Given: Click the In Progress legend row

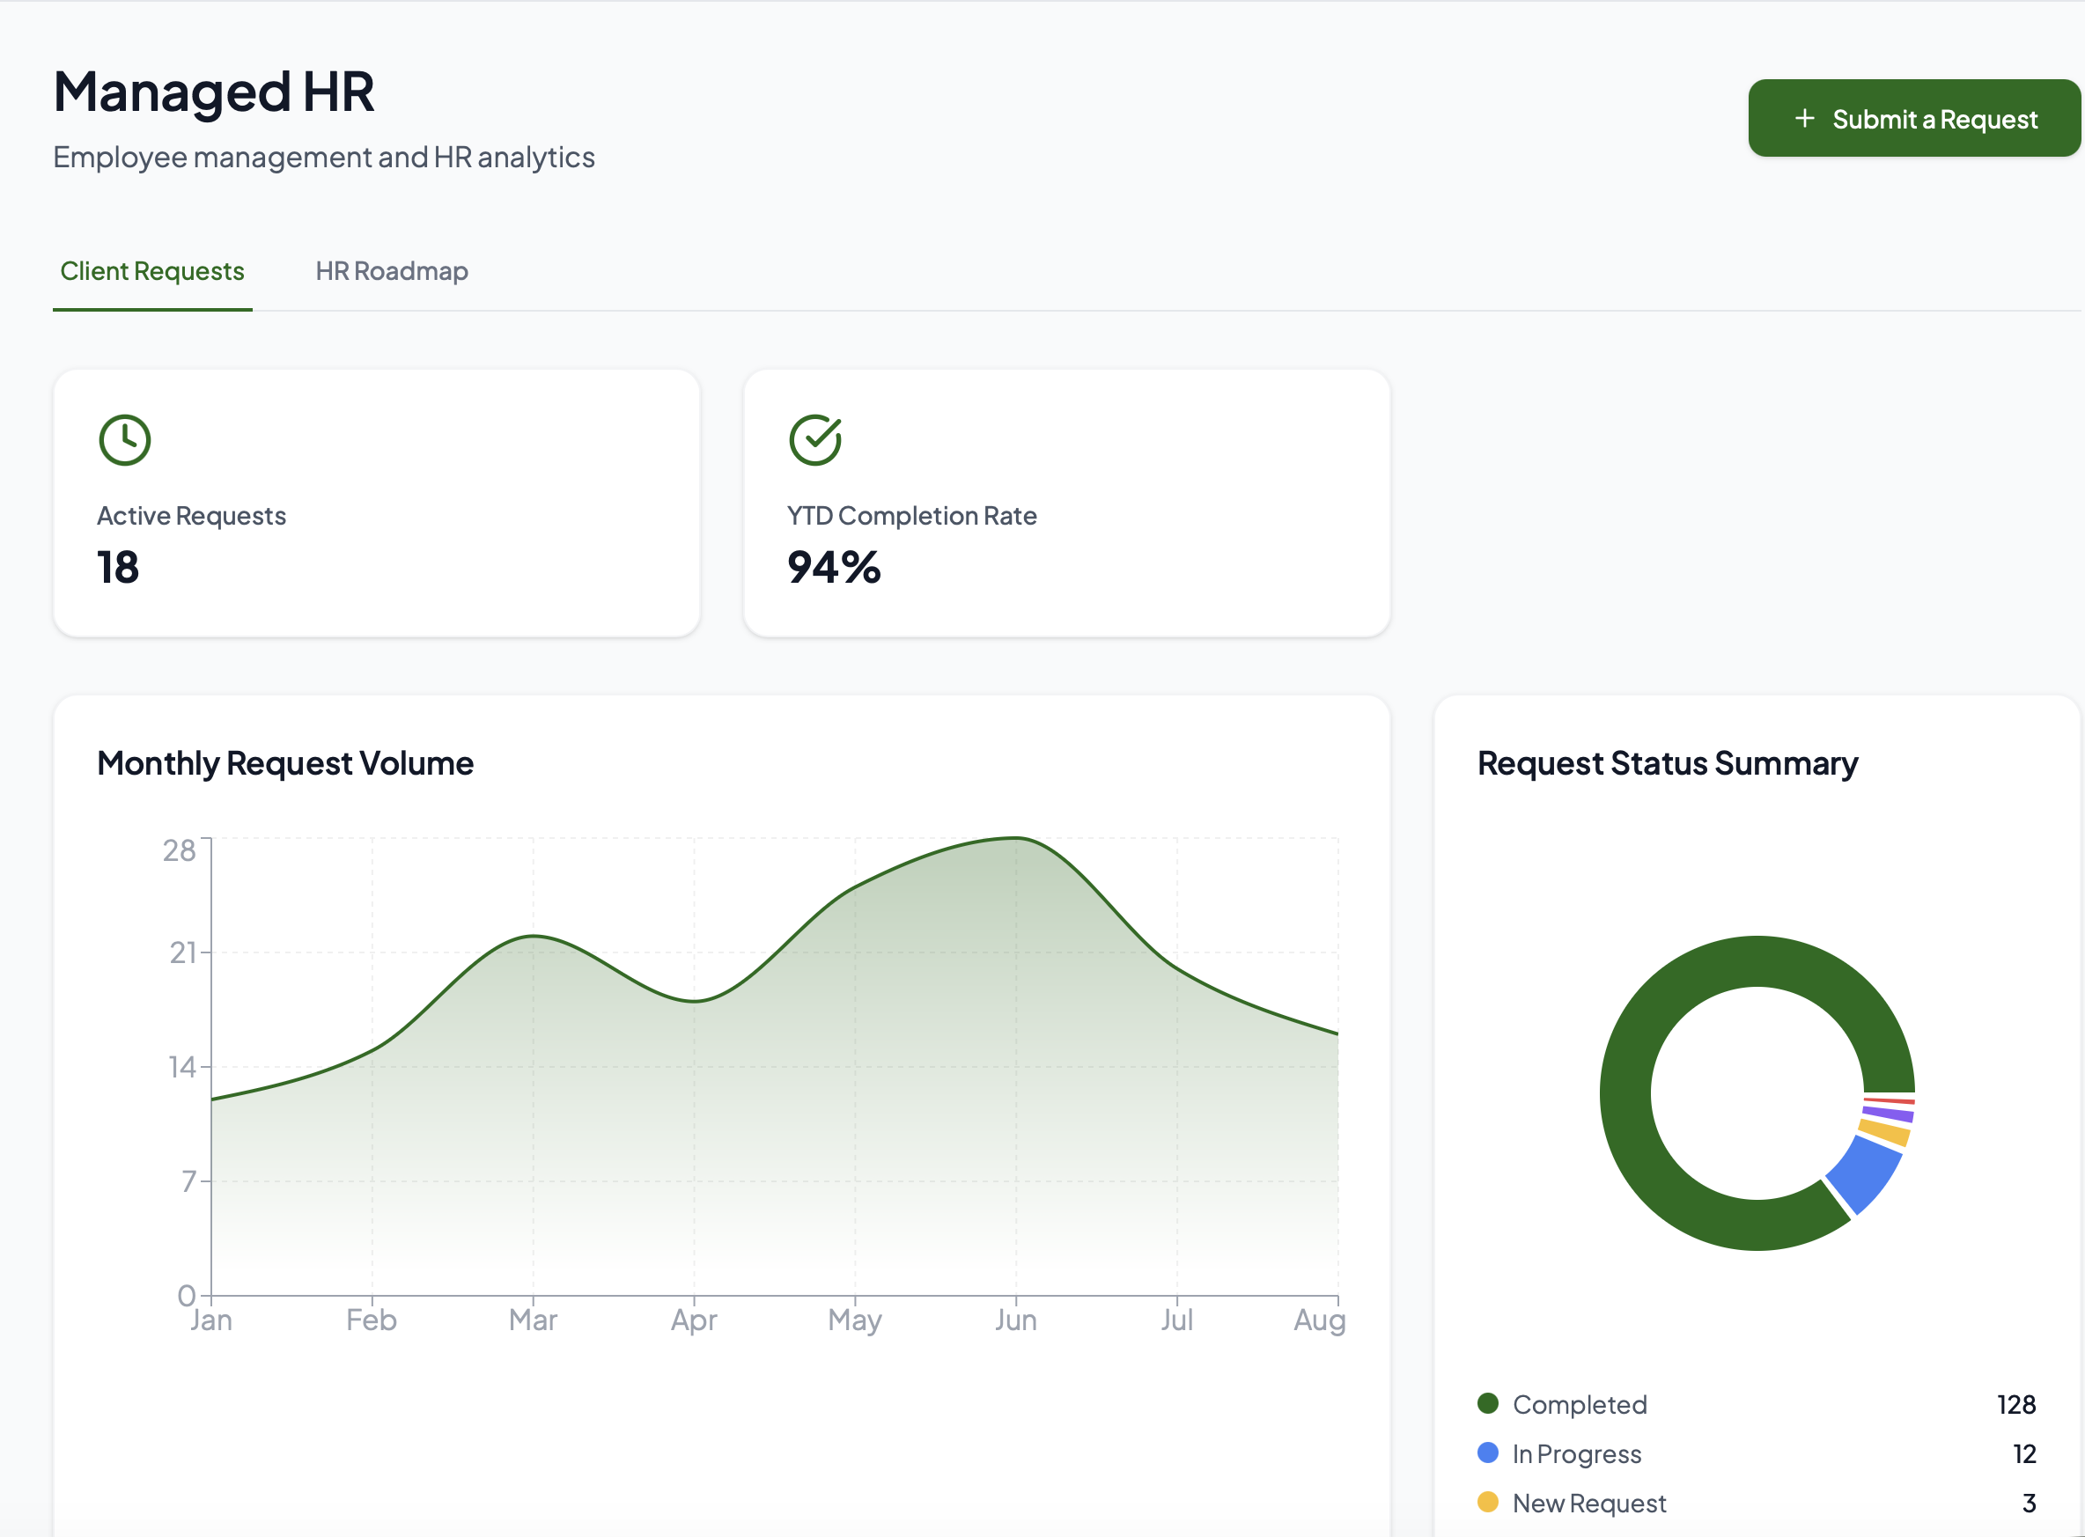Looking at the screenshot, I should (x=1757, y=1453).
